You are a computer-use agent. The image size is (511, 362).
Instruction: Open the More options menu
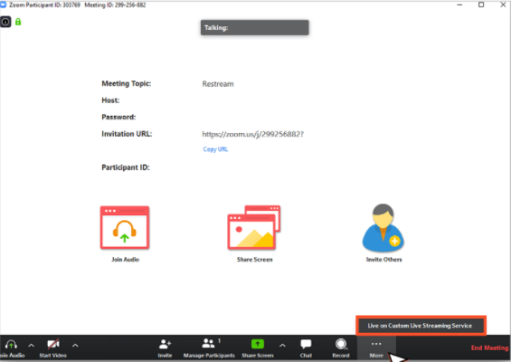pyautogui.click(x=376, y=348)
